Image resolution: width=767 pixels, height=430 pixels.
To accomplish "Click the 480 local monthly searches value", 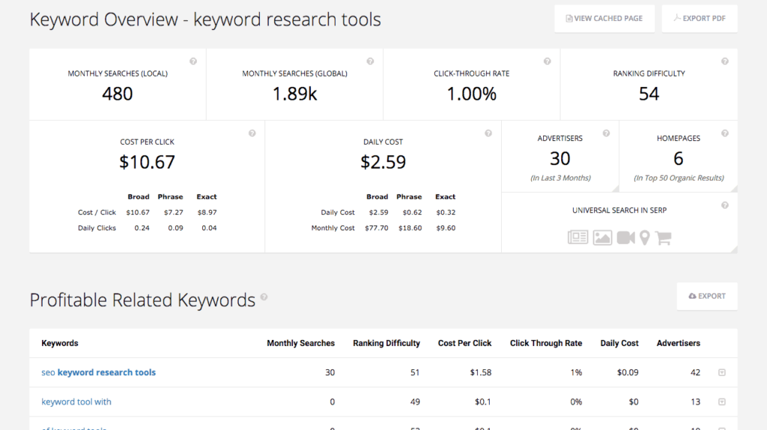I will pos(118,94).
